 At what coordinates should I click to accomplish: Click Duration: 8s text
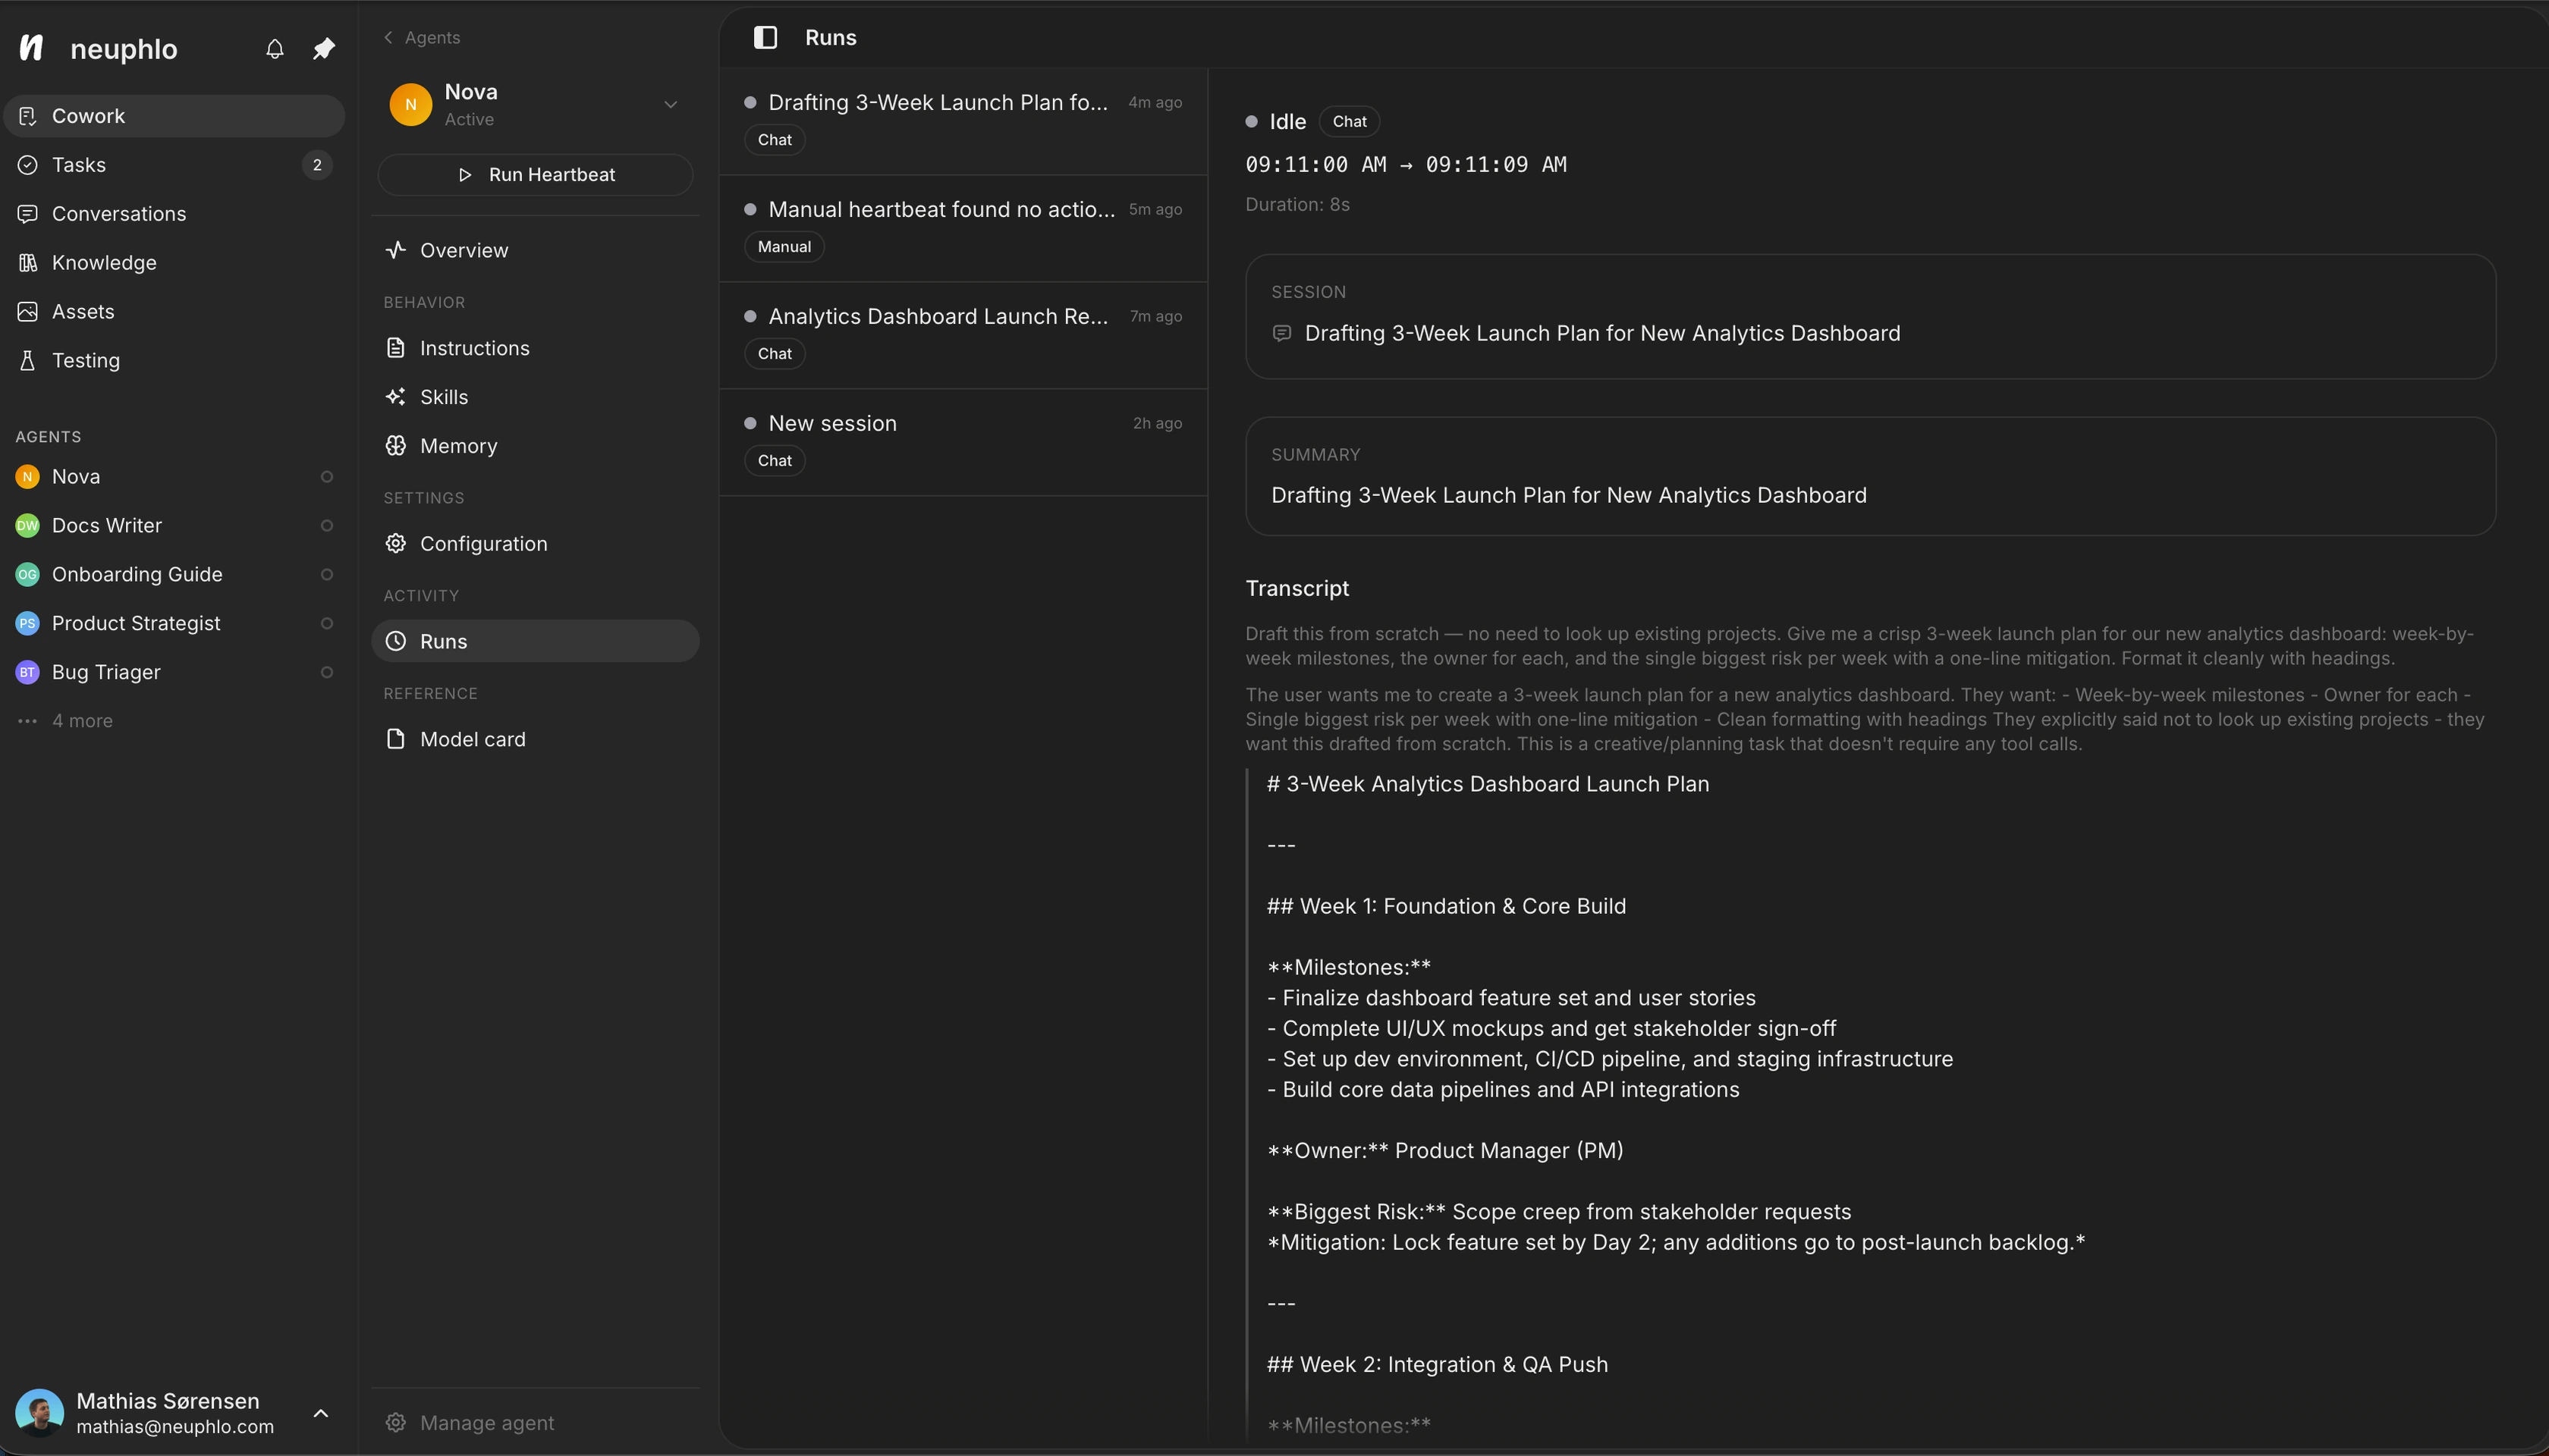(x=1297, y=205)
